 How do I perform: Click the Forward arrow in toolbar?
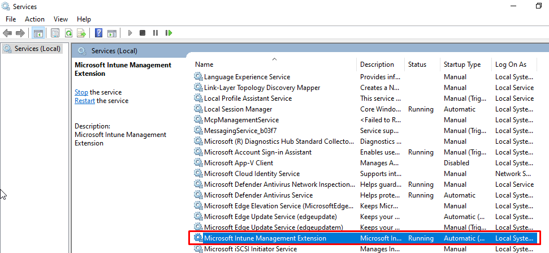coord(20,33)
